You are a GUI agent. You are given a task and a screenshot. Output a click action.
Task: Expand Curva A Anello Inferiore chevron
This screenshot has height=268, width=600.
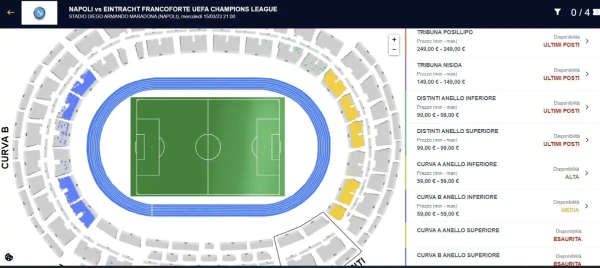(587, 173)
